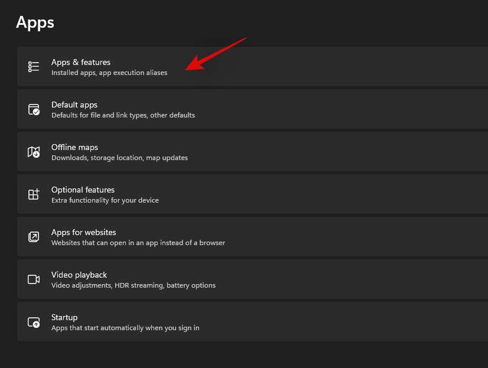
Task: Click 'Installed apps, app execution aliases' text
Action: point(109,73)
